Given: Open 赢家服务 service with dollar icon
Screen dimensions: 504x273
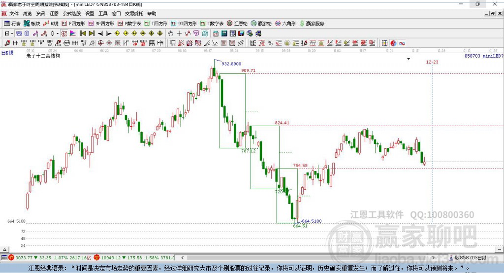Looking at the screenshot, I should point(312,24).
